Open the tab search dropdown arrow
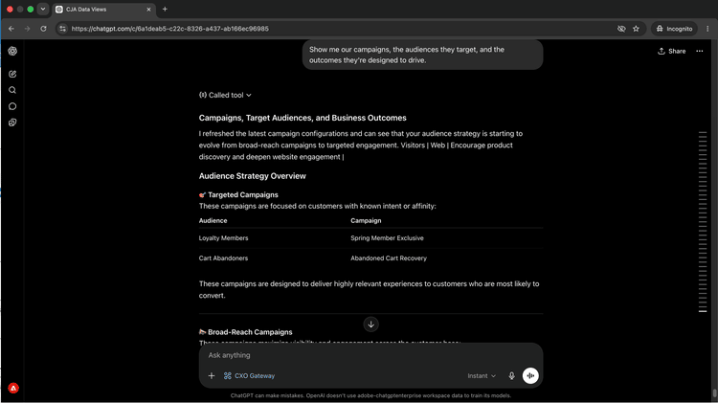Screen dimensions: 718x403 pos(43,10)
